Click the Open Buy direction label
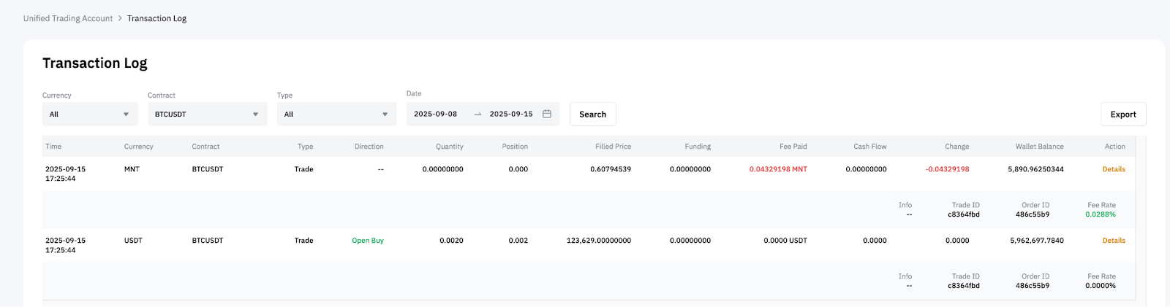 point(368,241)
